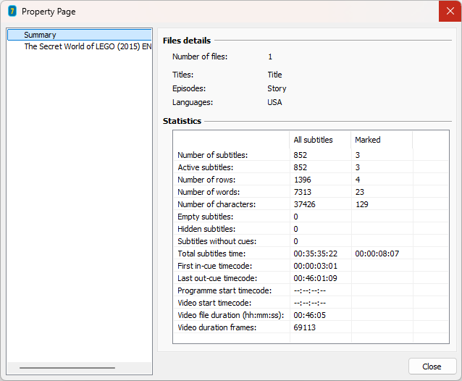Click the Marked column header
The image size is (462, 381).
click(x=367, y=140)
